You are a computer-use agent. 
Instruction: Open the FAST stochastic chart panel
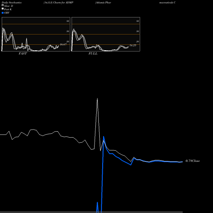tap(36, 34)
